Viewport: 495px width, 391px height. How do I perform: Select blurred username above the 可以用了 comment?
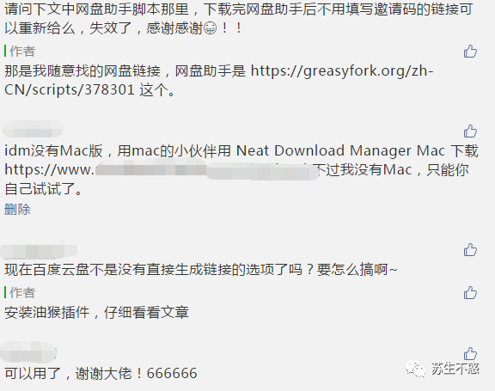click(28, 351)
